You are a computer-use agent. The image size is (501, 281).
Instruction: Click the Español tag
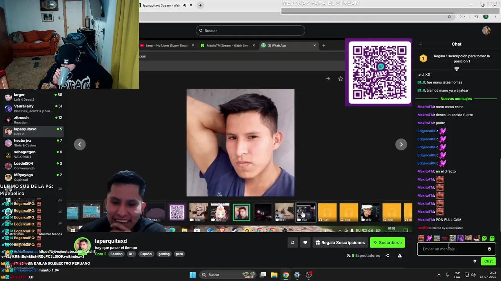click(146, 254)
